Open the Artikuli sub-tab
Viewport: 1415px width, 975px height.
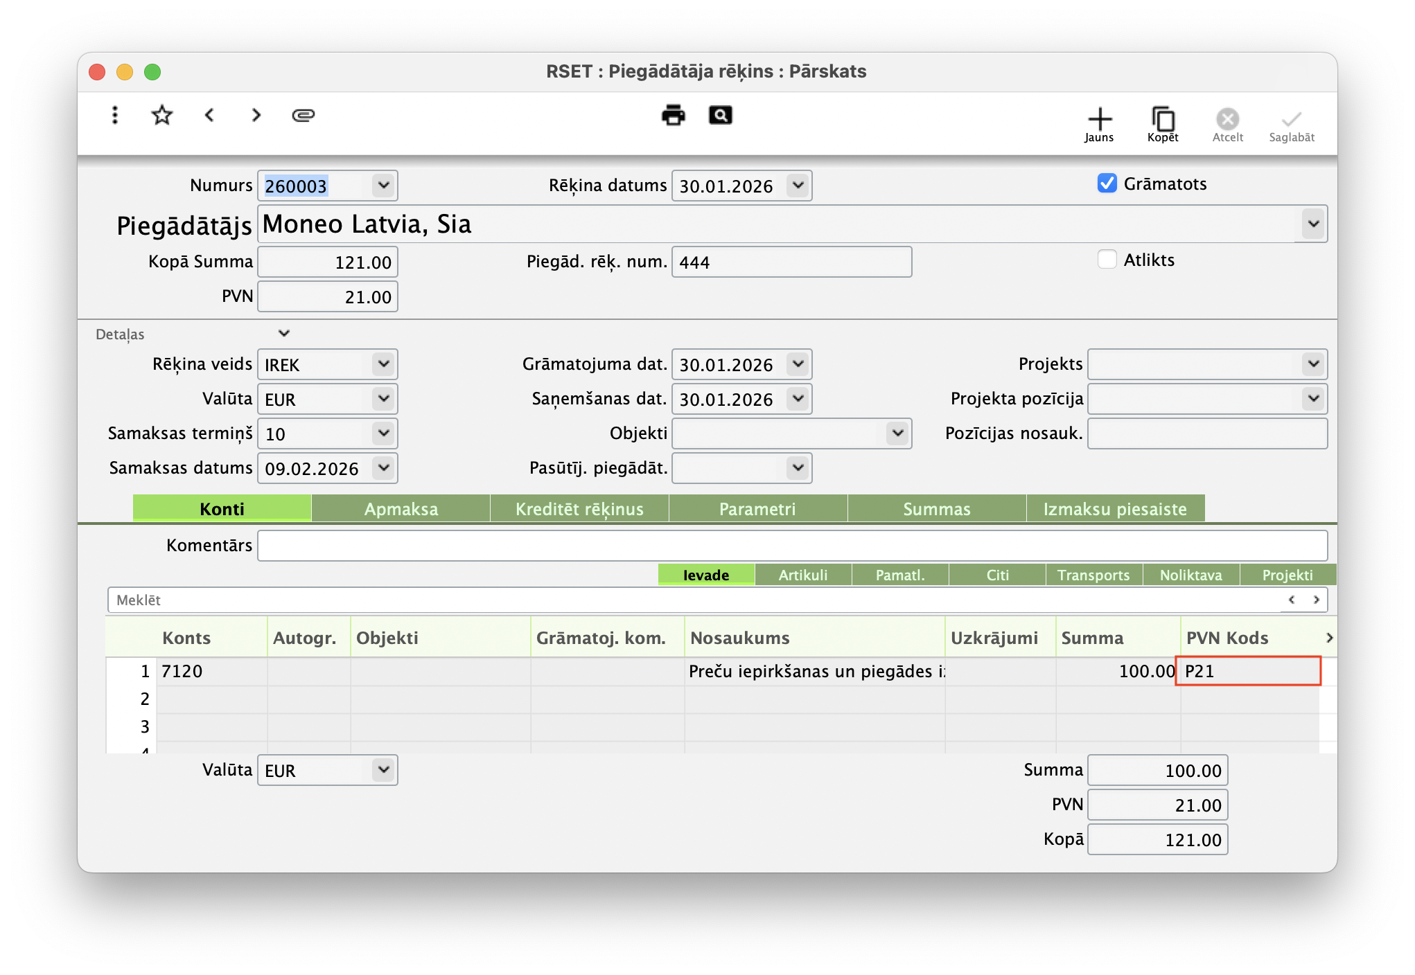(802, 575)
